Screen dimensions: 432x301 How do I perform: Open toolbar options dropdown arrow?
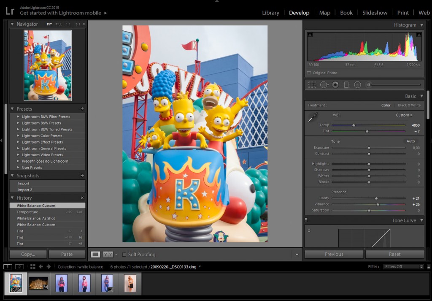point(297,255)
